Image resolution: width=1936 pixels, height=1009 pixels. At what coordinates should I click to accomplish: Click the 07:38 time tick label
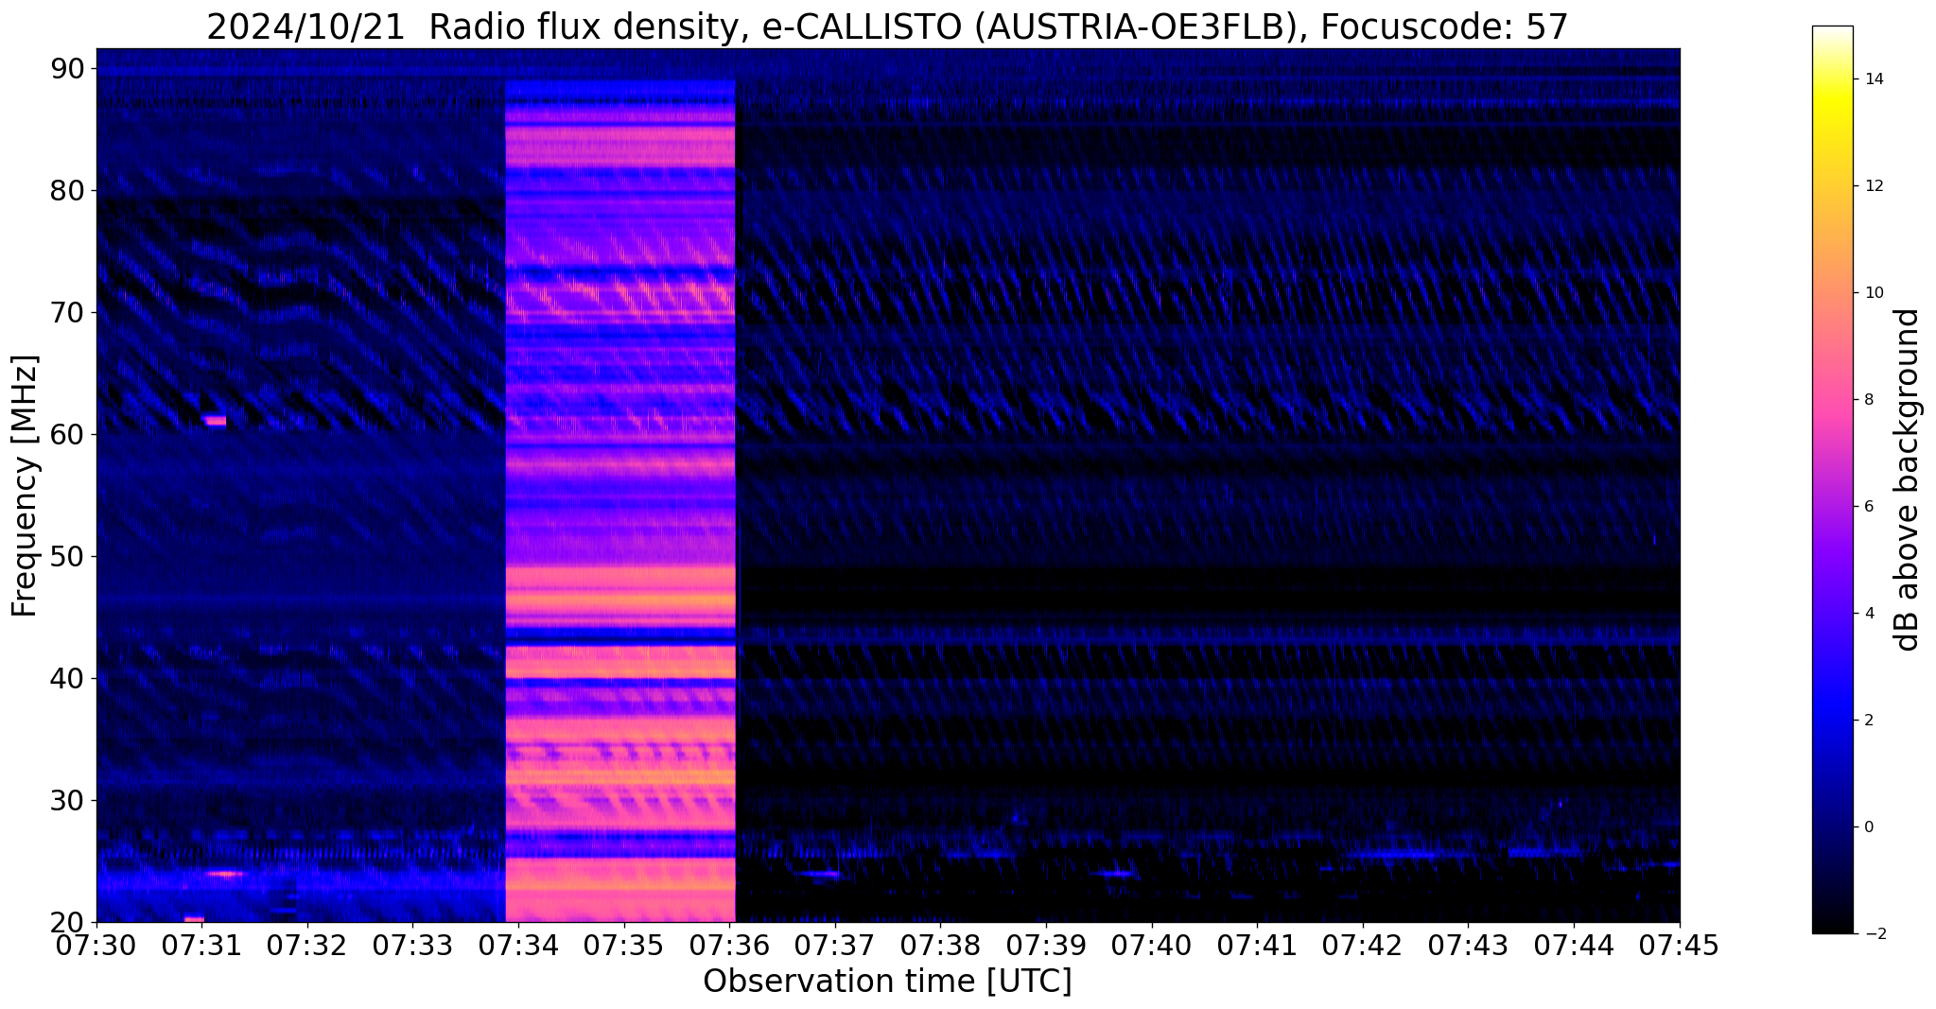tap(941, 944)
